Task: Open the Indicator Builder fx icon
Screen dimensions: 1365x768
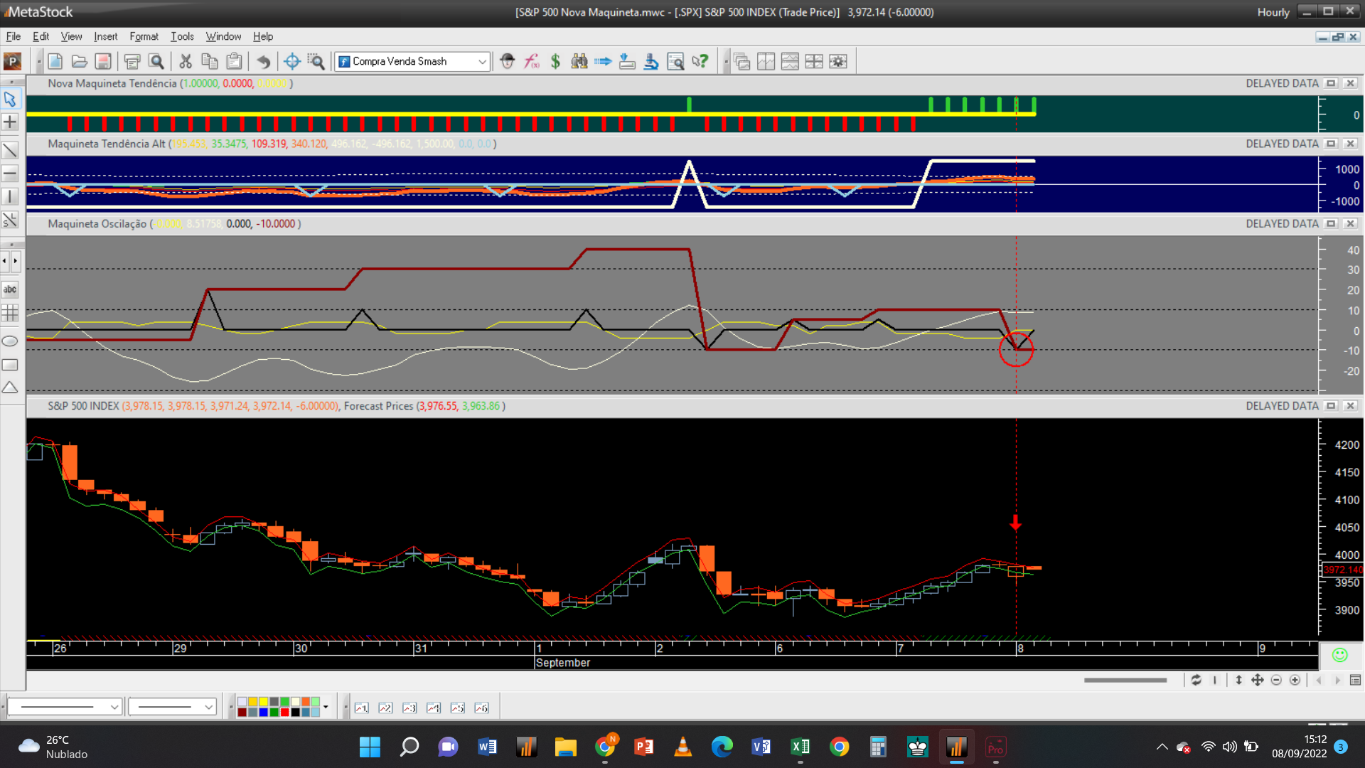Action: 532,62
